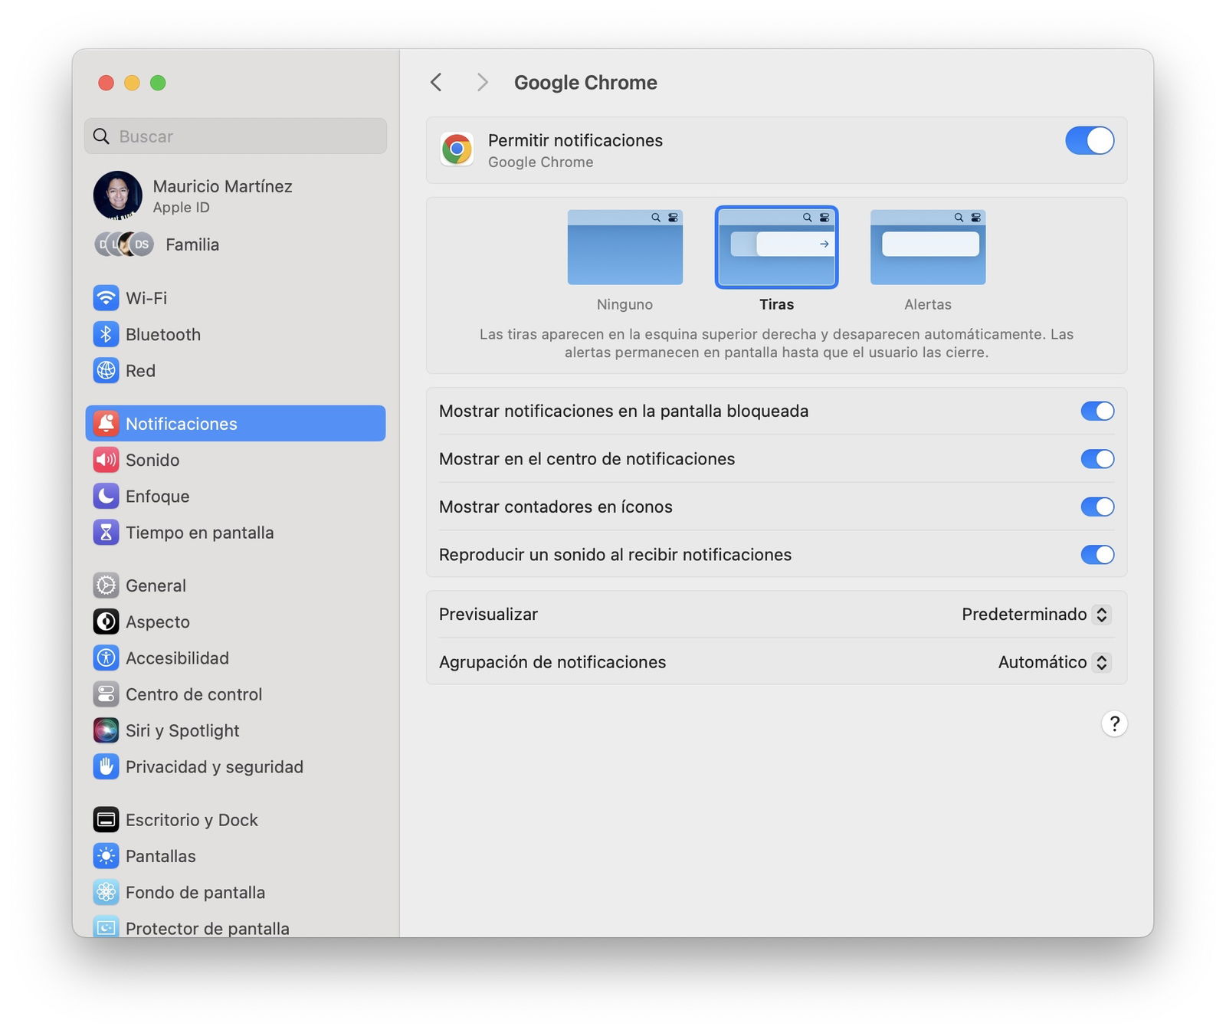Screen dimensions: 1226x1033
Task: Click the Aspecto icon
Action: coord(106,621)
